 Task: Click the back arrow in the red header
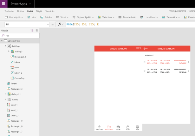(x=146, y=49)
